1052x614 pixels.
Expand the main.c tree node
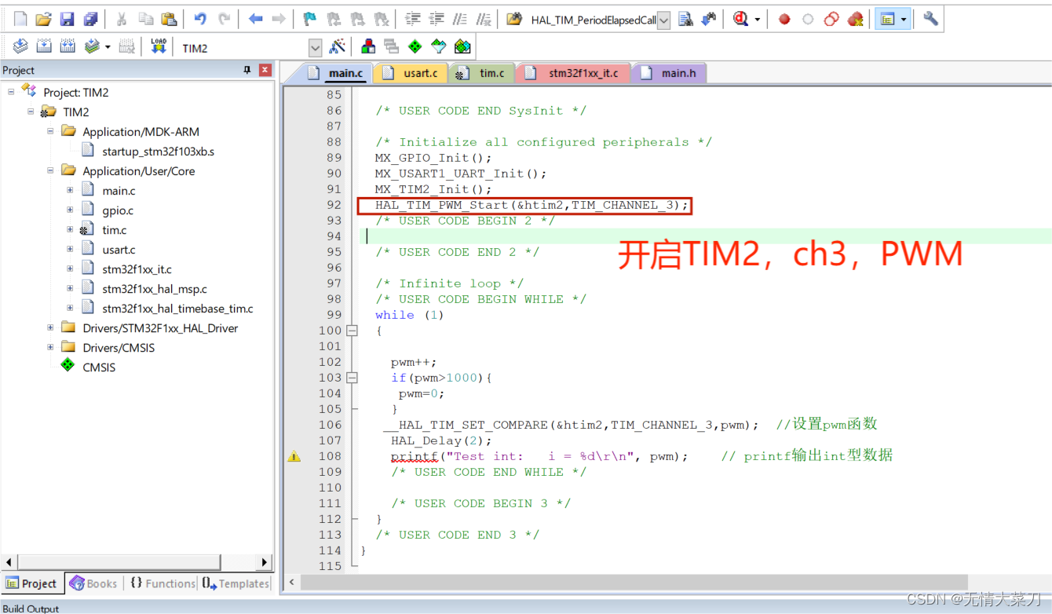(x=70, y=190)
